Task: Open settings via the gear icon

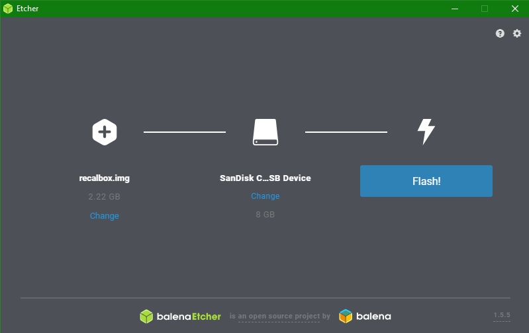Action: pos(517,33)
